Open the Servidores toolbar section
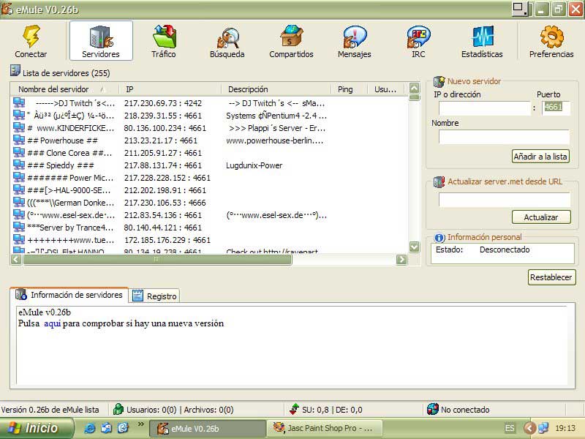 coord(101,41)
